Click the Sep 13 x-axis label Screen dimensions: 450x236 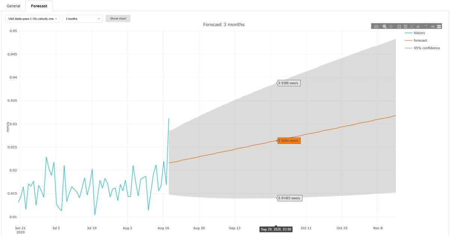click(x=235, y=228)
